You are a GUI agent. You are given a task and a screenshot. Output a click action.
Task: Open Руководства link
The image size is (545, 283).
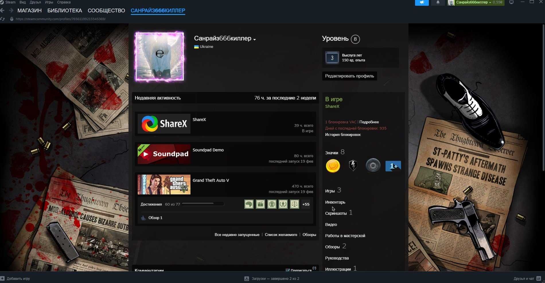point(337,258)
